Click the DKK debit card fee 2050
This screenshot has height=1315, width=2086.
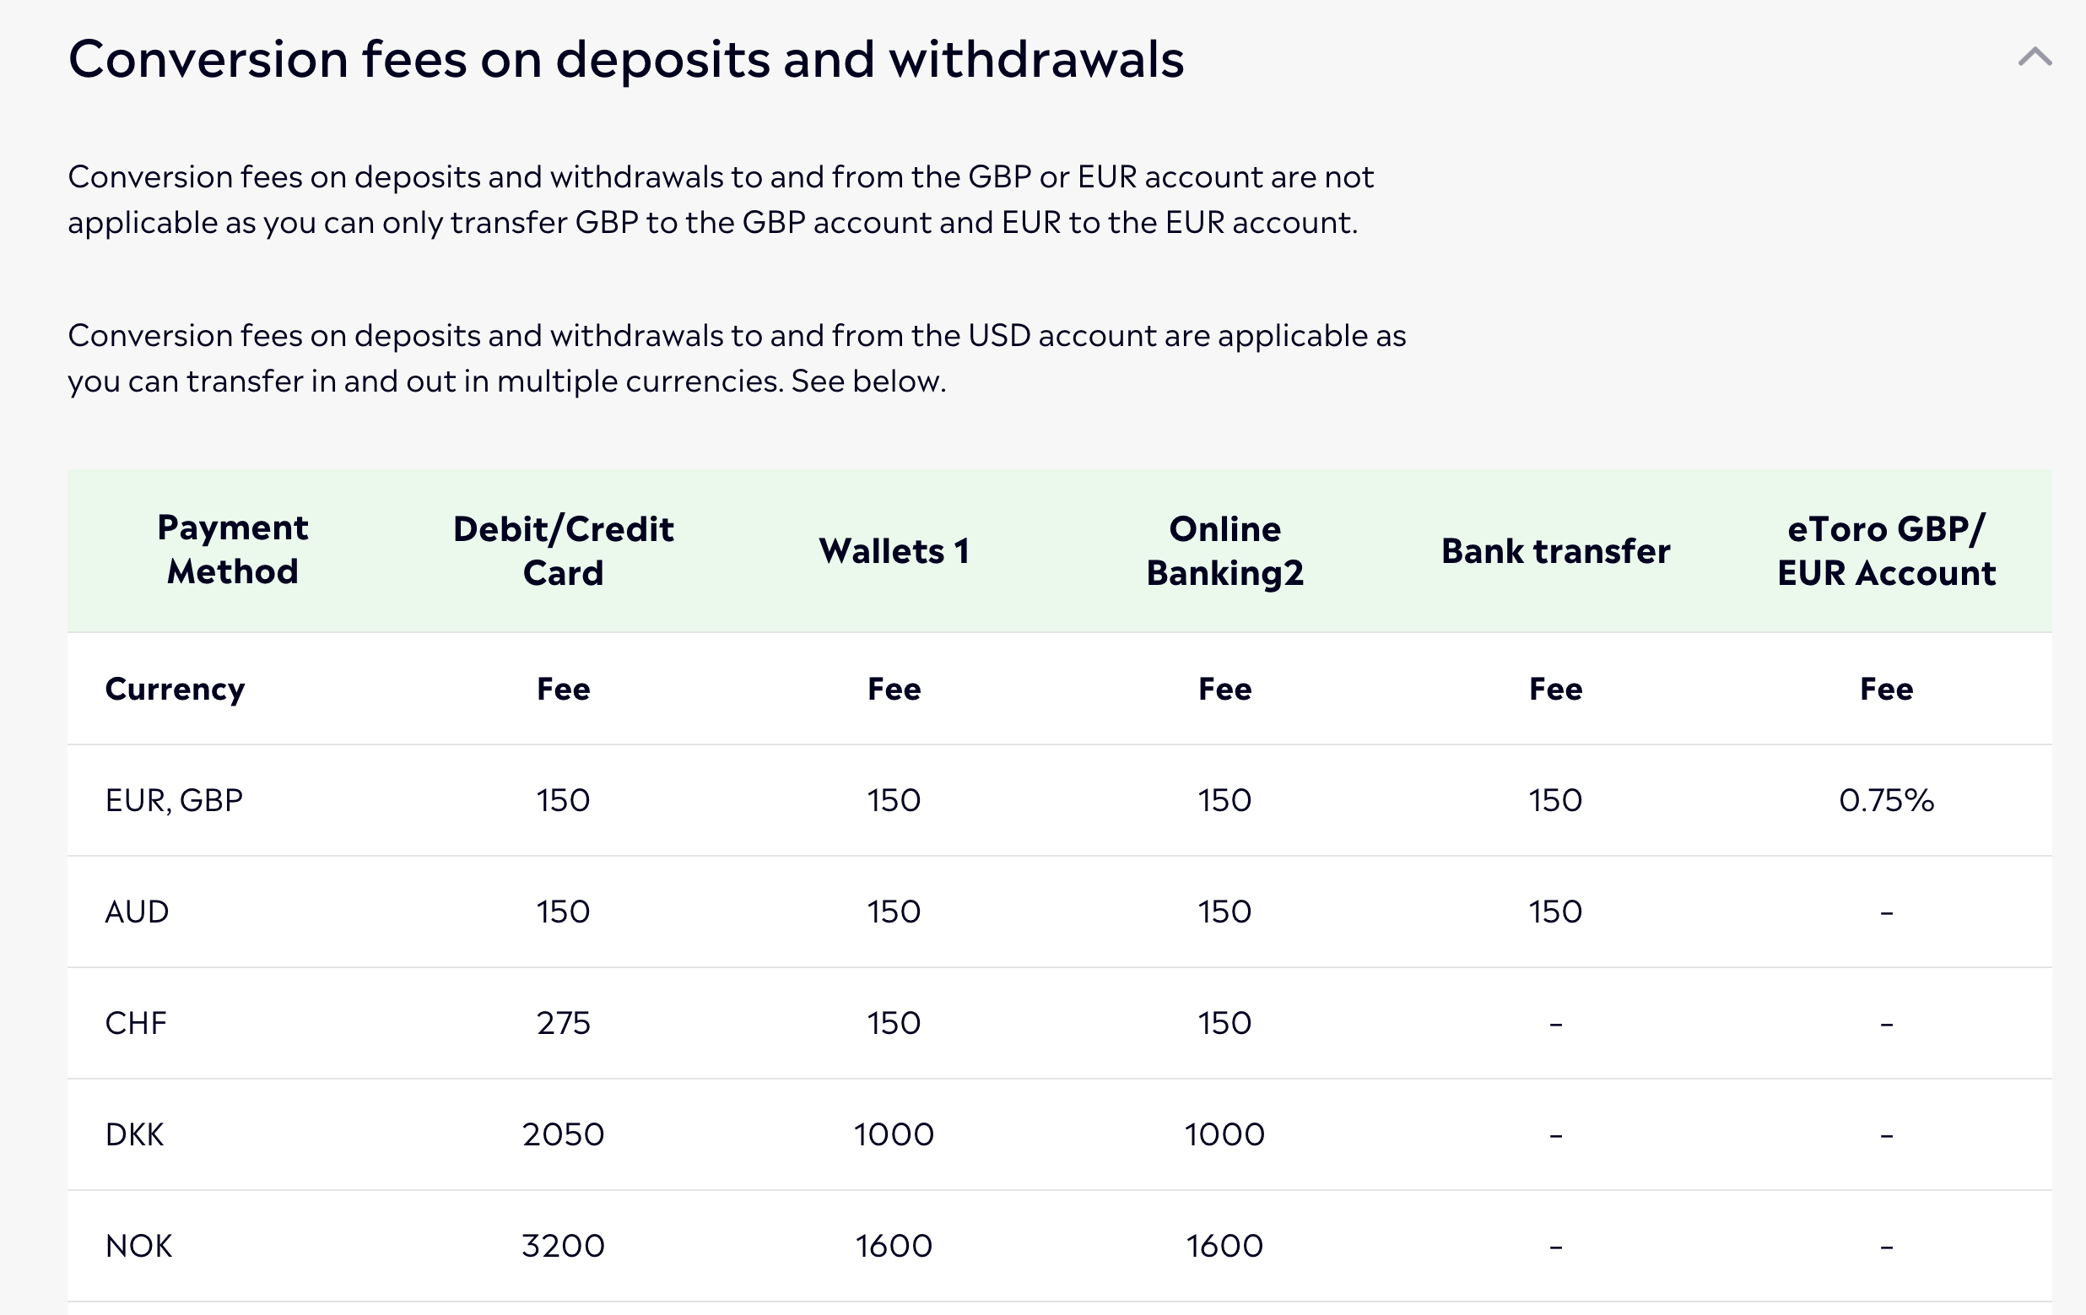tap(563, 1134)
